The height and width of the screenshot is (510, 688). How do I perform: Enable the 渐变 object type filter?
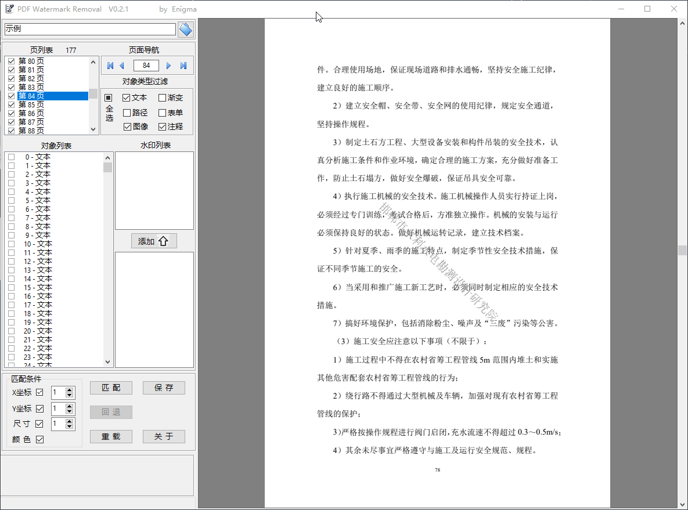tap(163, 98)
